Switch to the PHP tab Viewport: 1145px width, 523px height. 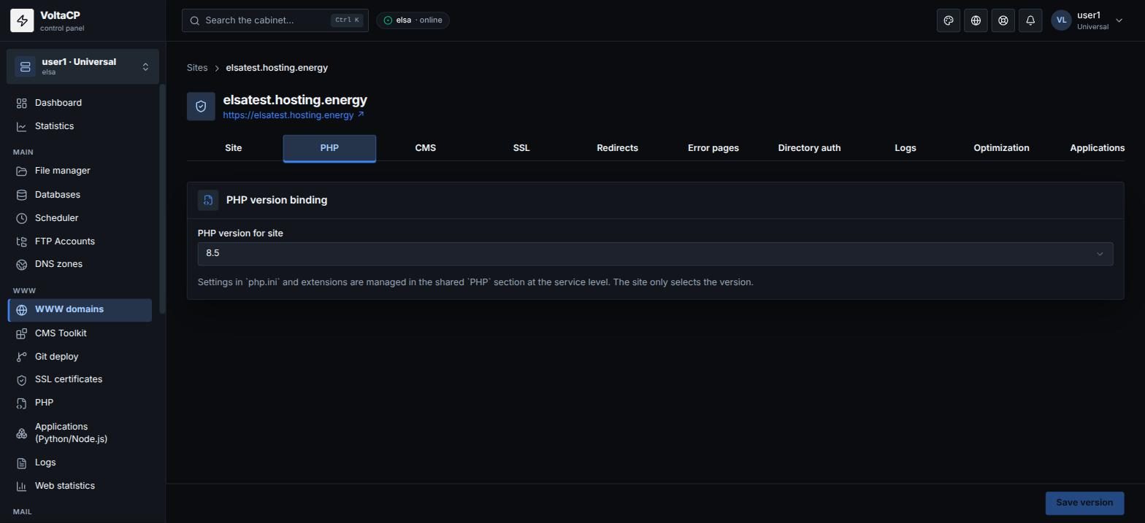329,148
